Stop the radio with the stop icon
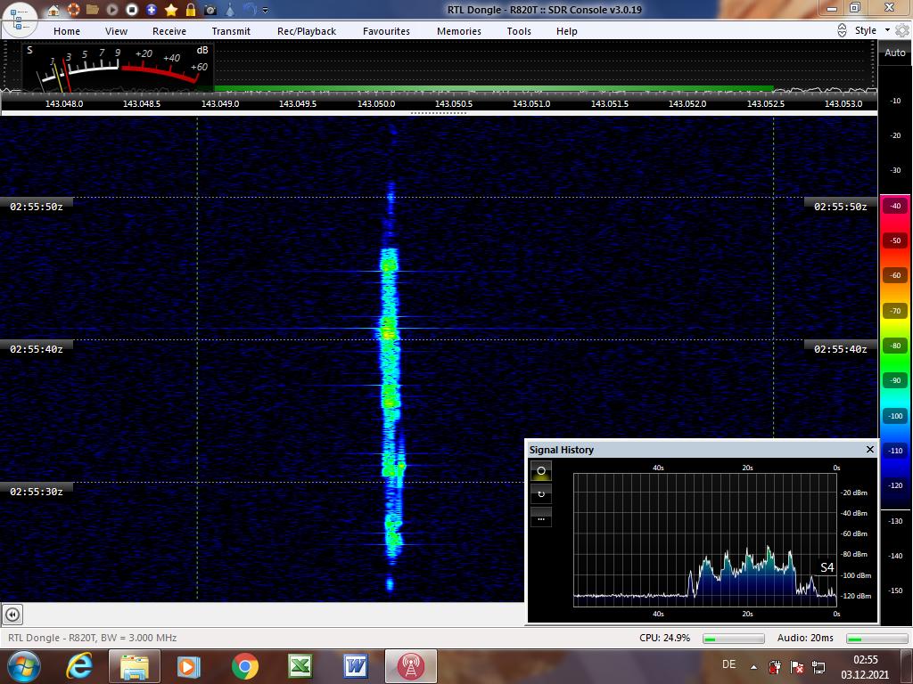The image size is (913, 684). (132, 10)
